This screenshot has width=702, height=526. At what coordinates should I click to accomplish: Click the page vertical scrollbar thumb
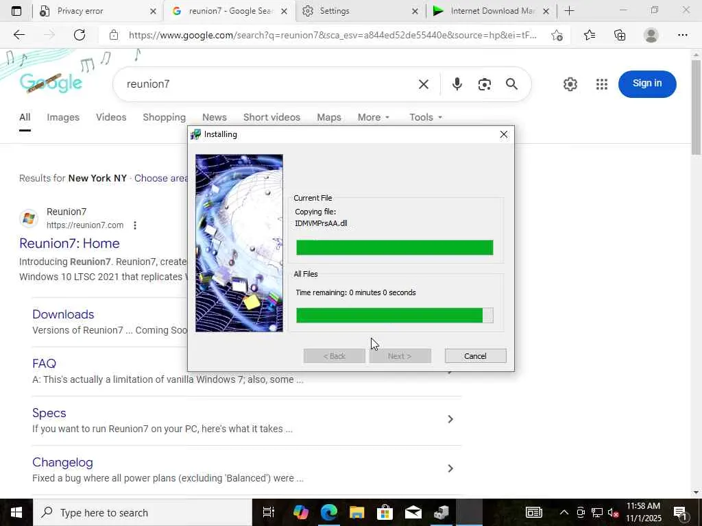[x=696, y=108]
